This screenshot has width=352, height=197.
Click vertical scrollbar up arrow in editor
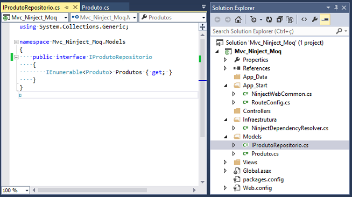click(202, 35)
